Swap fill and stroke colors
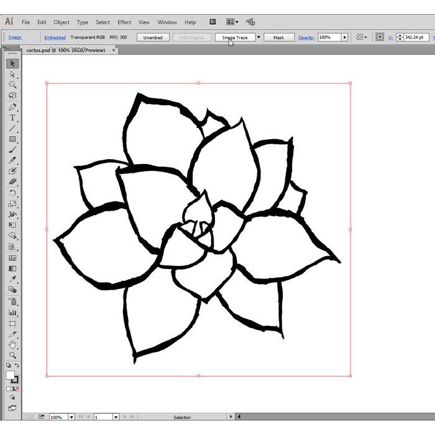This screenshot has height=435, width=435. click(x=17, y=365)
